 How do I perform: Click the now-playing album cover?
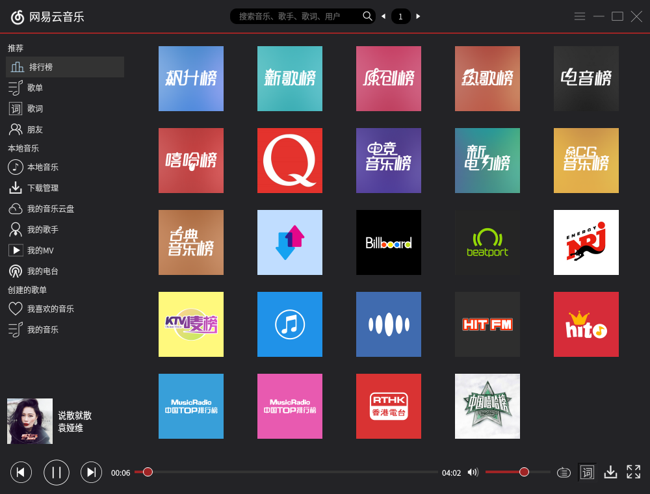click(x=30, y=421)
